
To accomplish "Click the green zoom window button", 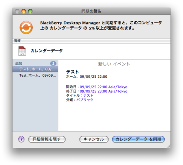I will (x=30, y=11).
